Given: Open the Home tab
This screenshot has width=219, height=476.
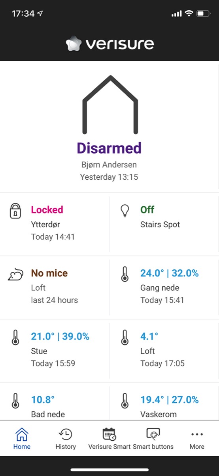Looking at the screenshot, I should coord(22,439).
